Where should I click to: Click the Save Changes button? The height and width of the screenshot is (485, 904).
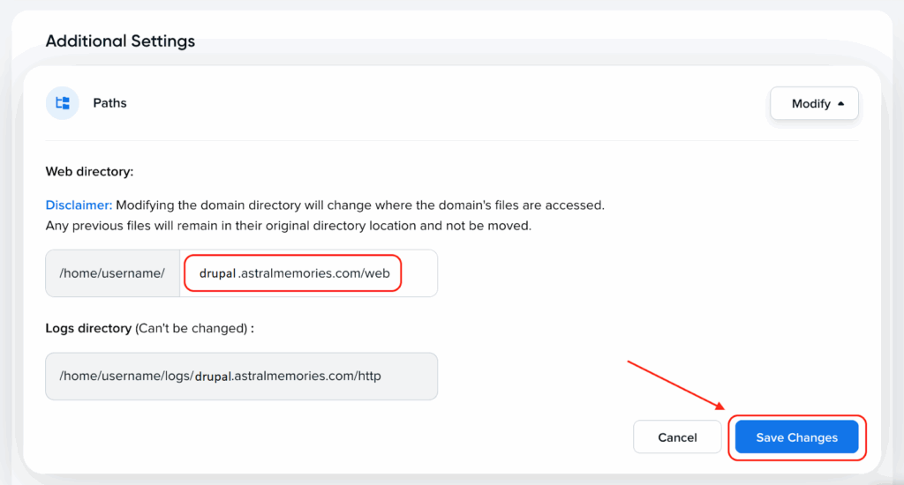pos(796,437)
